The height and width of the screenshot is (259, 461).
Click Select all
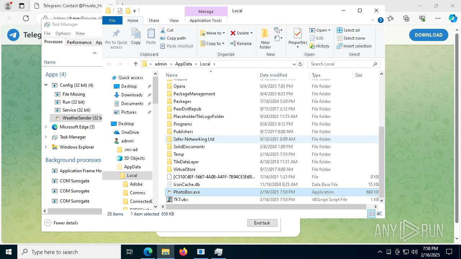tap(348, 30)
